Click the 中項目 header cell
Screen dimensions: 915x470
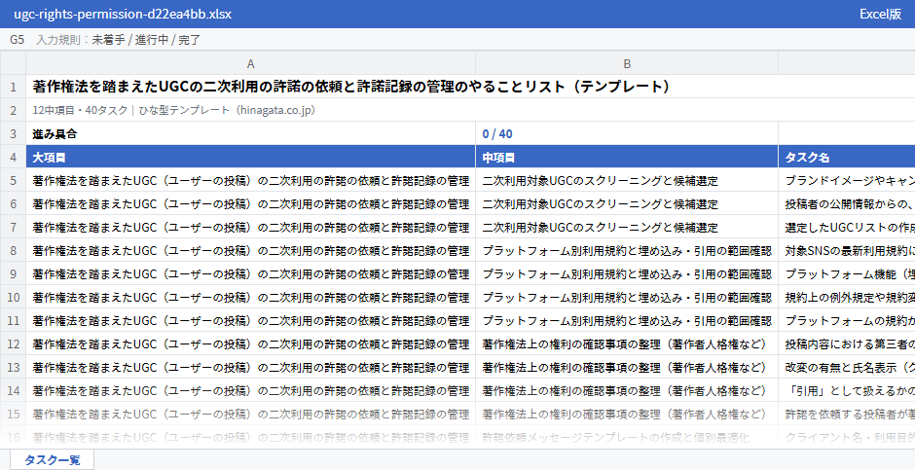point(627,157)
